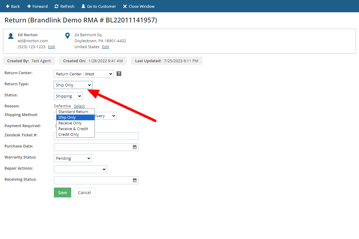Open the Return Center help question mark
This screenshot has height=239, width=359.
pos(119,73)
